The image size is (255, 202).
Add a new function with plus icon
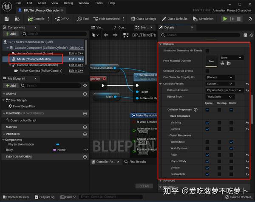[x=85, y=113]
